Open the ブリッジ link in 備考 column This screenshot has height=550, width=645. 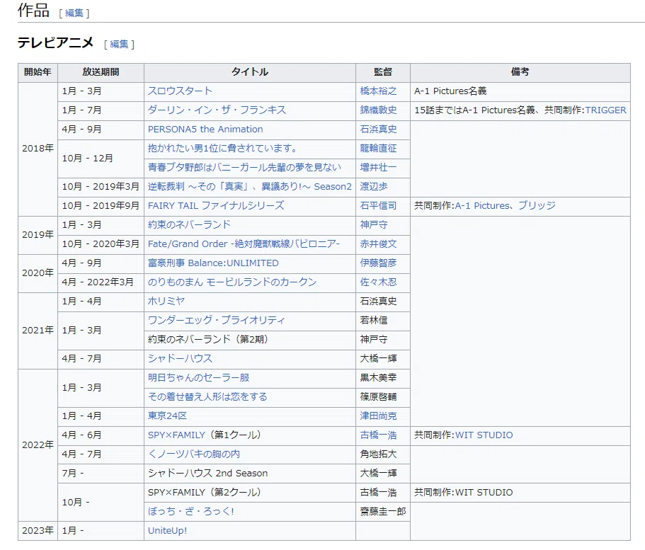(x=537, y=206)
